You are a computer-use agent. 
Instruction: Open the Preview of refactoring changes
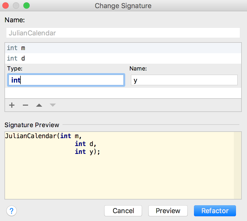tap(168, 211)
